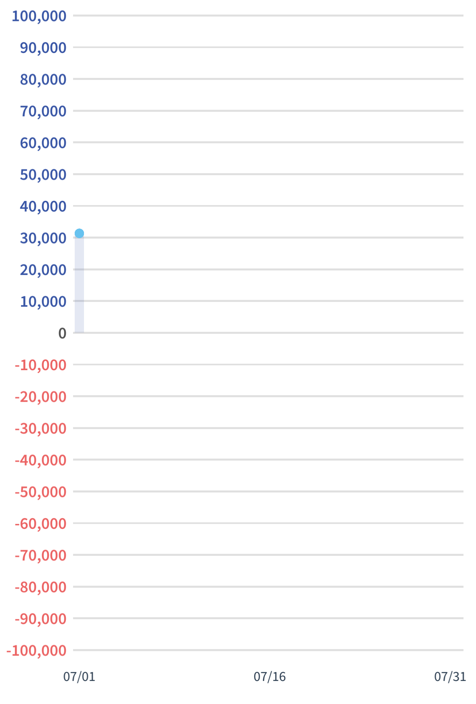Click the 20,000 axis label

click(43, 270)
